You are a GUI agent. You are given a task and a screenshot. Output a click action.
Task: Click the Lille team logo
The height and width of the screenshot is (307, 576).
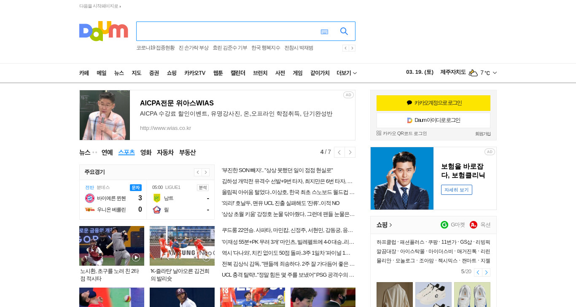click(x=157, y=209)
